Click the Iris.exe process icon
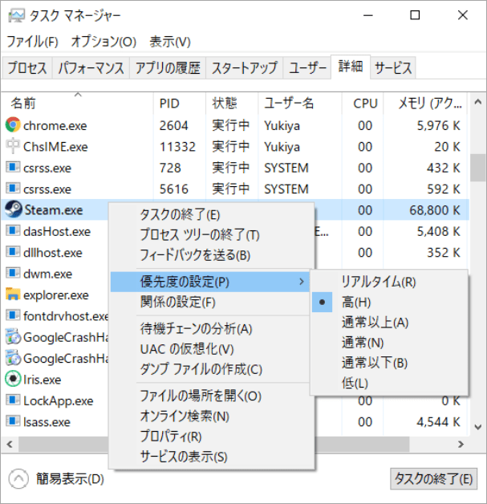Screen dimensions: 487x504 (13, 379)
